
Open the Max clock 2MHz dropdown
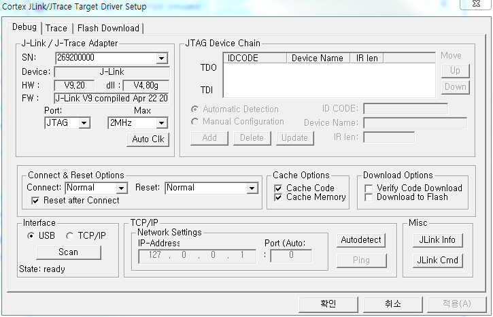(161, 123)
